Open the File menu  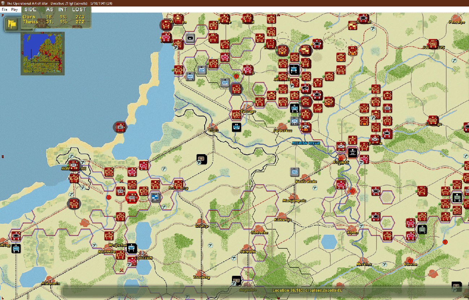point(4,9)
